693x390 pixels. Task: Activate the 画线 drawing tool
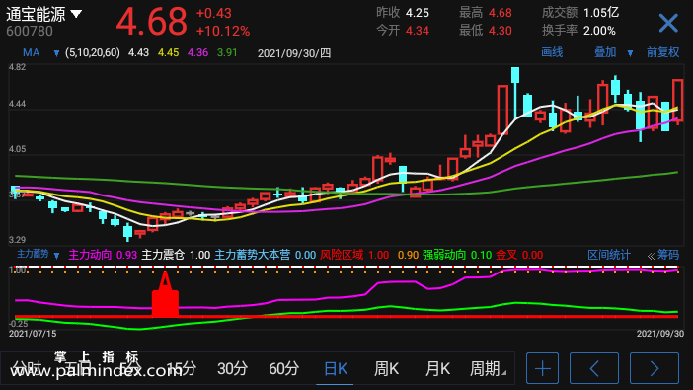[x=552, y=52]
